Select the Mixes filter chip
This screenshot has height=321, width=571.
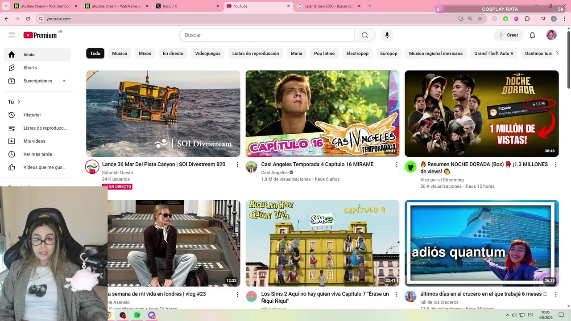pos(145,53)
